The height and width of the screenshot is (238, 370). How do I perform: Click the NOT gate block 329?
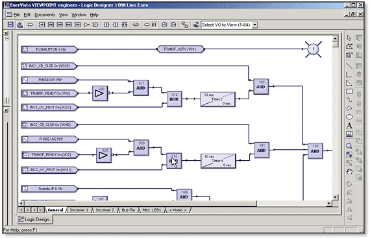[x=104, y=155]
